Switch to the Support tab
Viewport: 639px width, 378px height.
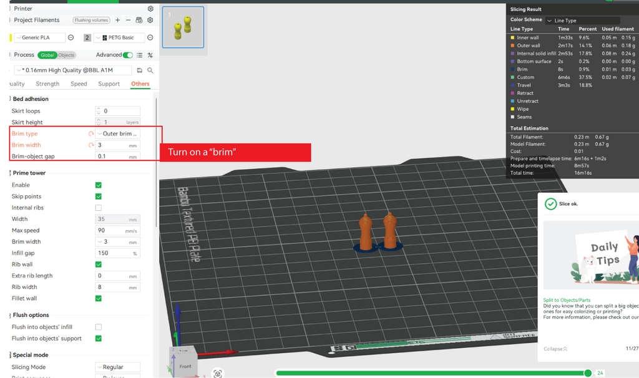pyautogui.click(x=109, y=84)
